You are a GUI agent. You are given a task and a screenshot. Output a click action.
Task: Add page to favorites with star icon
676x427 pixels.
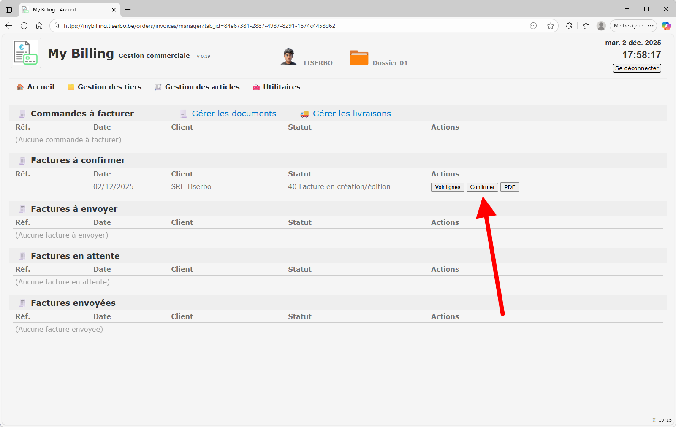click(551, 26)
